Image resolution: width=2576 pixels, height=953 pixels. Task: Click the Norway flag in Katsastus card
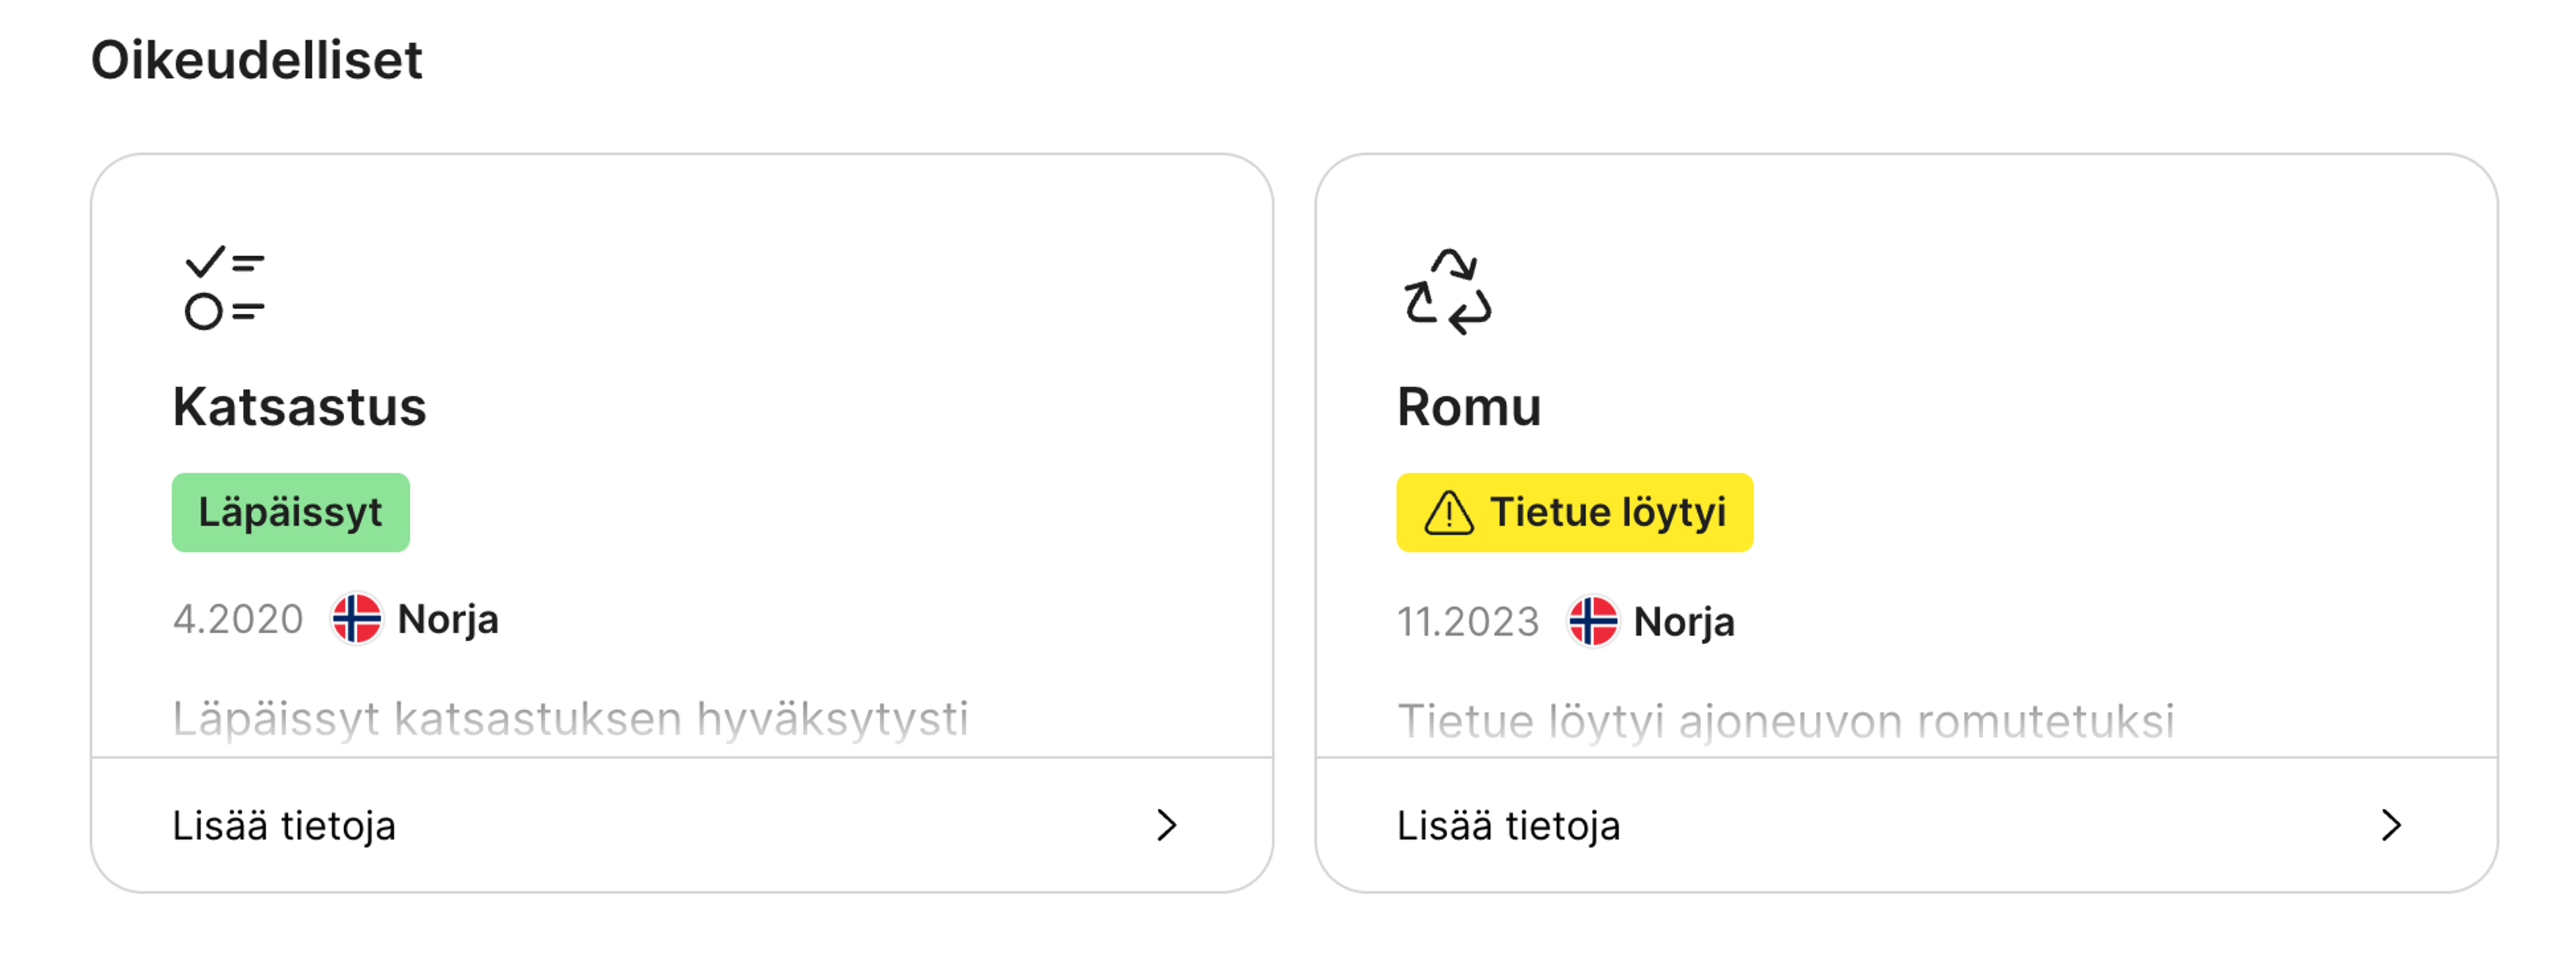point(357,619)
